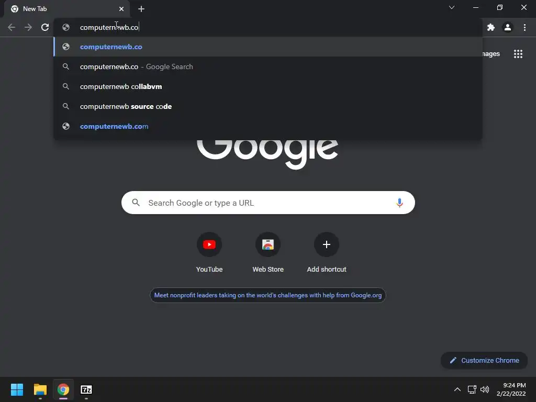Choose the computernewb.com URL suggestion
The height and width of the screenshot is (402, 536).
pos(268,126)
